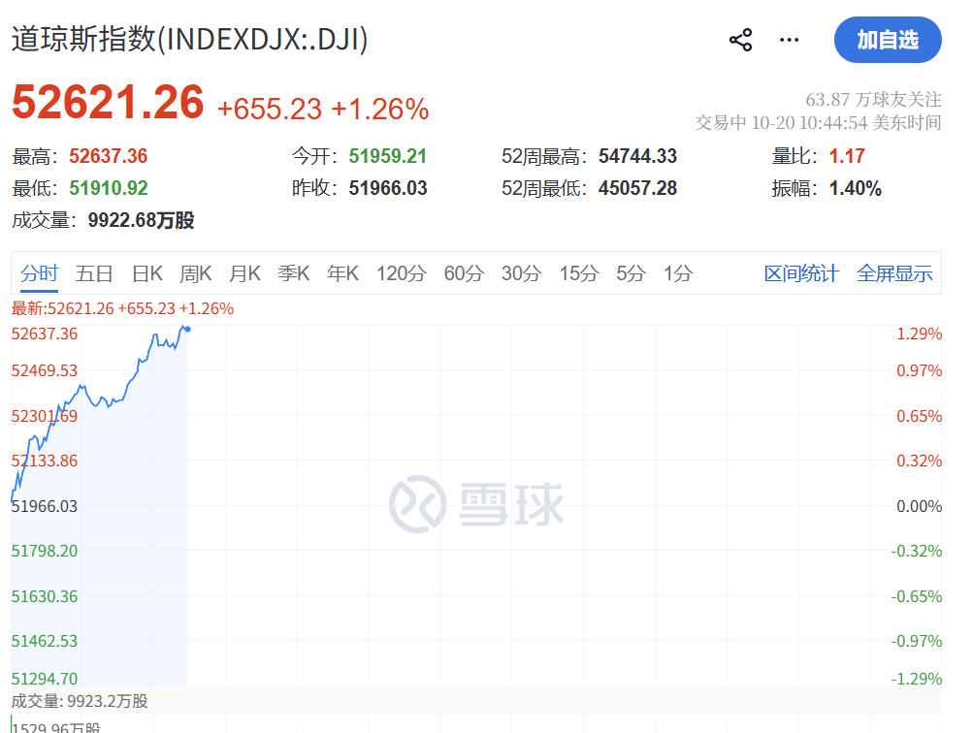Switch to the 五日 chart tab

(x=94, y=273)
